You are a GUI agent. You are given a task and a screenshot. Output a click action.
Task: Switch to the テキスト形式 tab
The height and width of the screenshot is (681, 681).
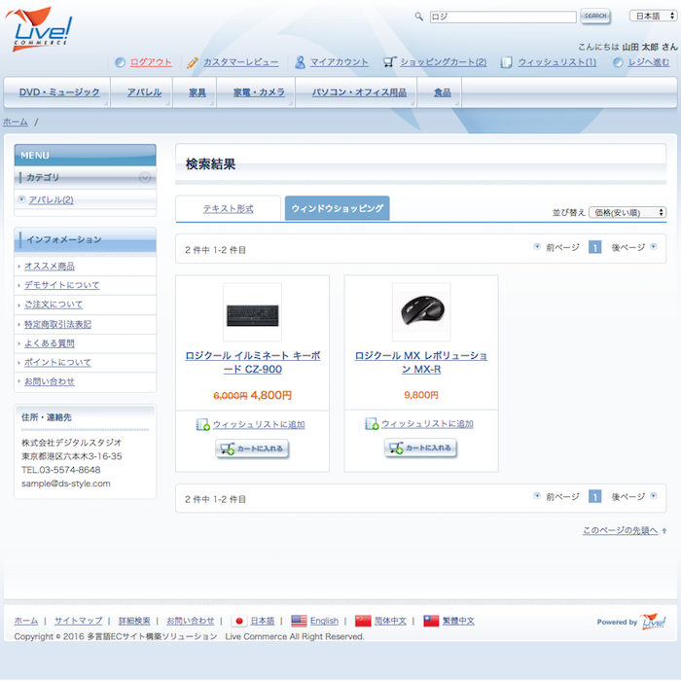point(228,209)
